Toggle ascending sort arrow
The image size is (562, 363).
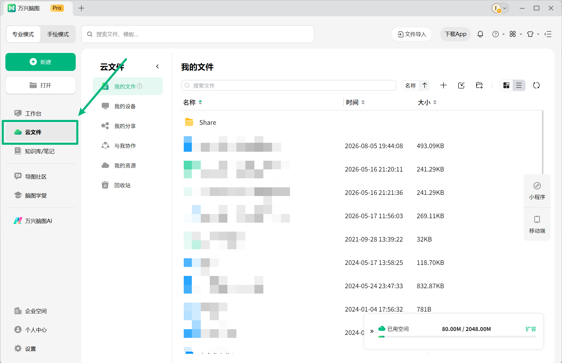pos(425,86)
